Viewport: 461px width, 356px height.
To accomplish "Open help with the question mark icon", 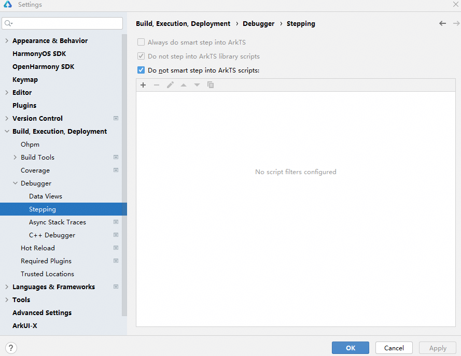I will click(x=11, y=348).
